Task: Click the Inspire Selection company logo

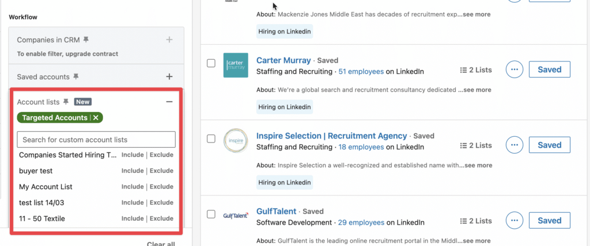Action: [x=236, y=141]
